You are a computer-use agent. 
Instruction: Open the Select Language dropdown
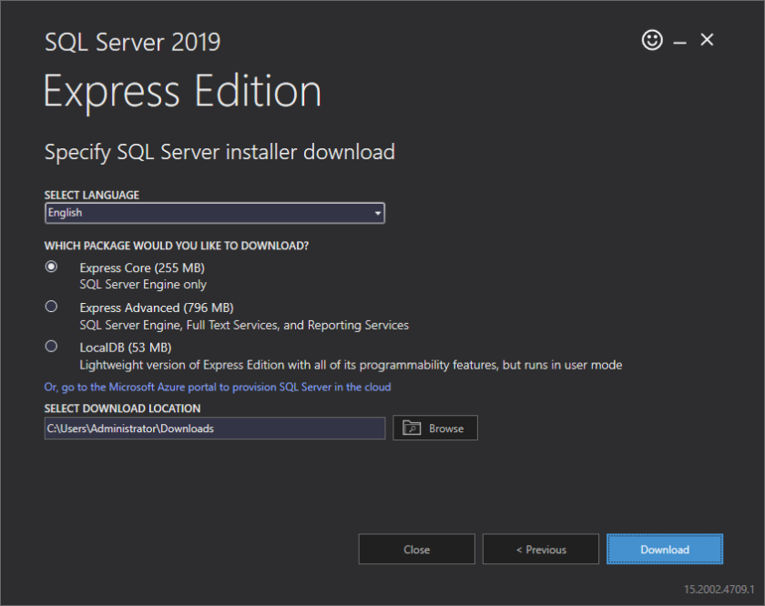(214, 213)
